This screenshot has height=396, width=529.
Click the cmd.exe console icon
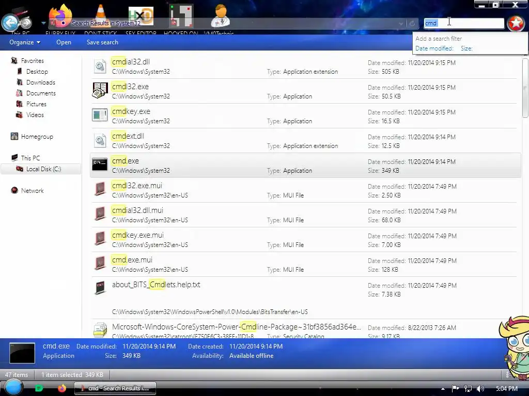[100, 164]
